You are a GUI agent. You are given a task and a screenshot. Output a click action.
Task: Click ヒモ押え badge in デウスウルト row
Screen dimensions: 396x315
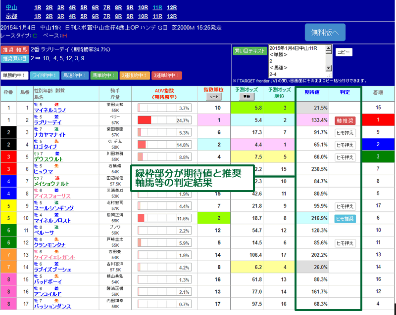pos(345,157)
